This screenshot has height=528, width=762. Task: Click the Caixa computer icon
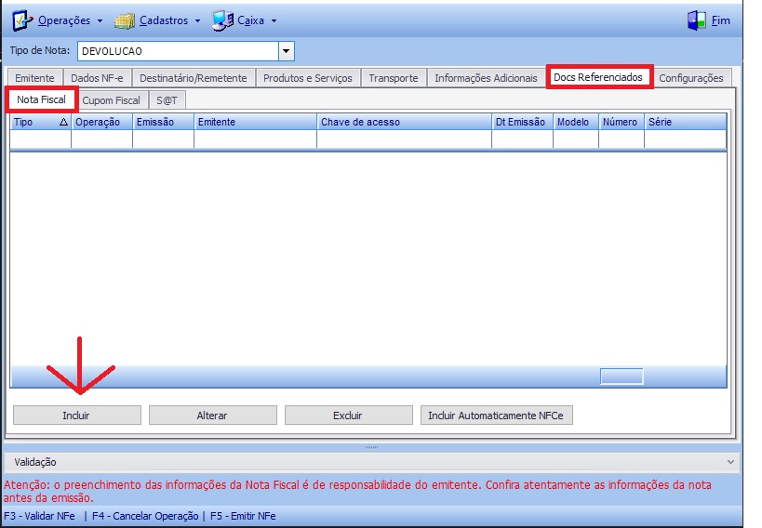point(222,20)
